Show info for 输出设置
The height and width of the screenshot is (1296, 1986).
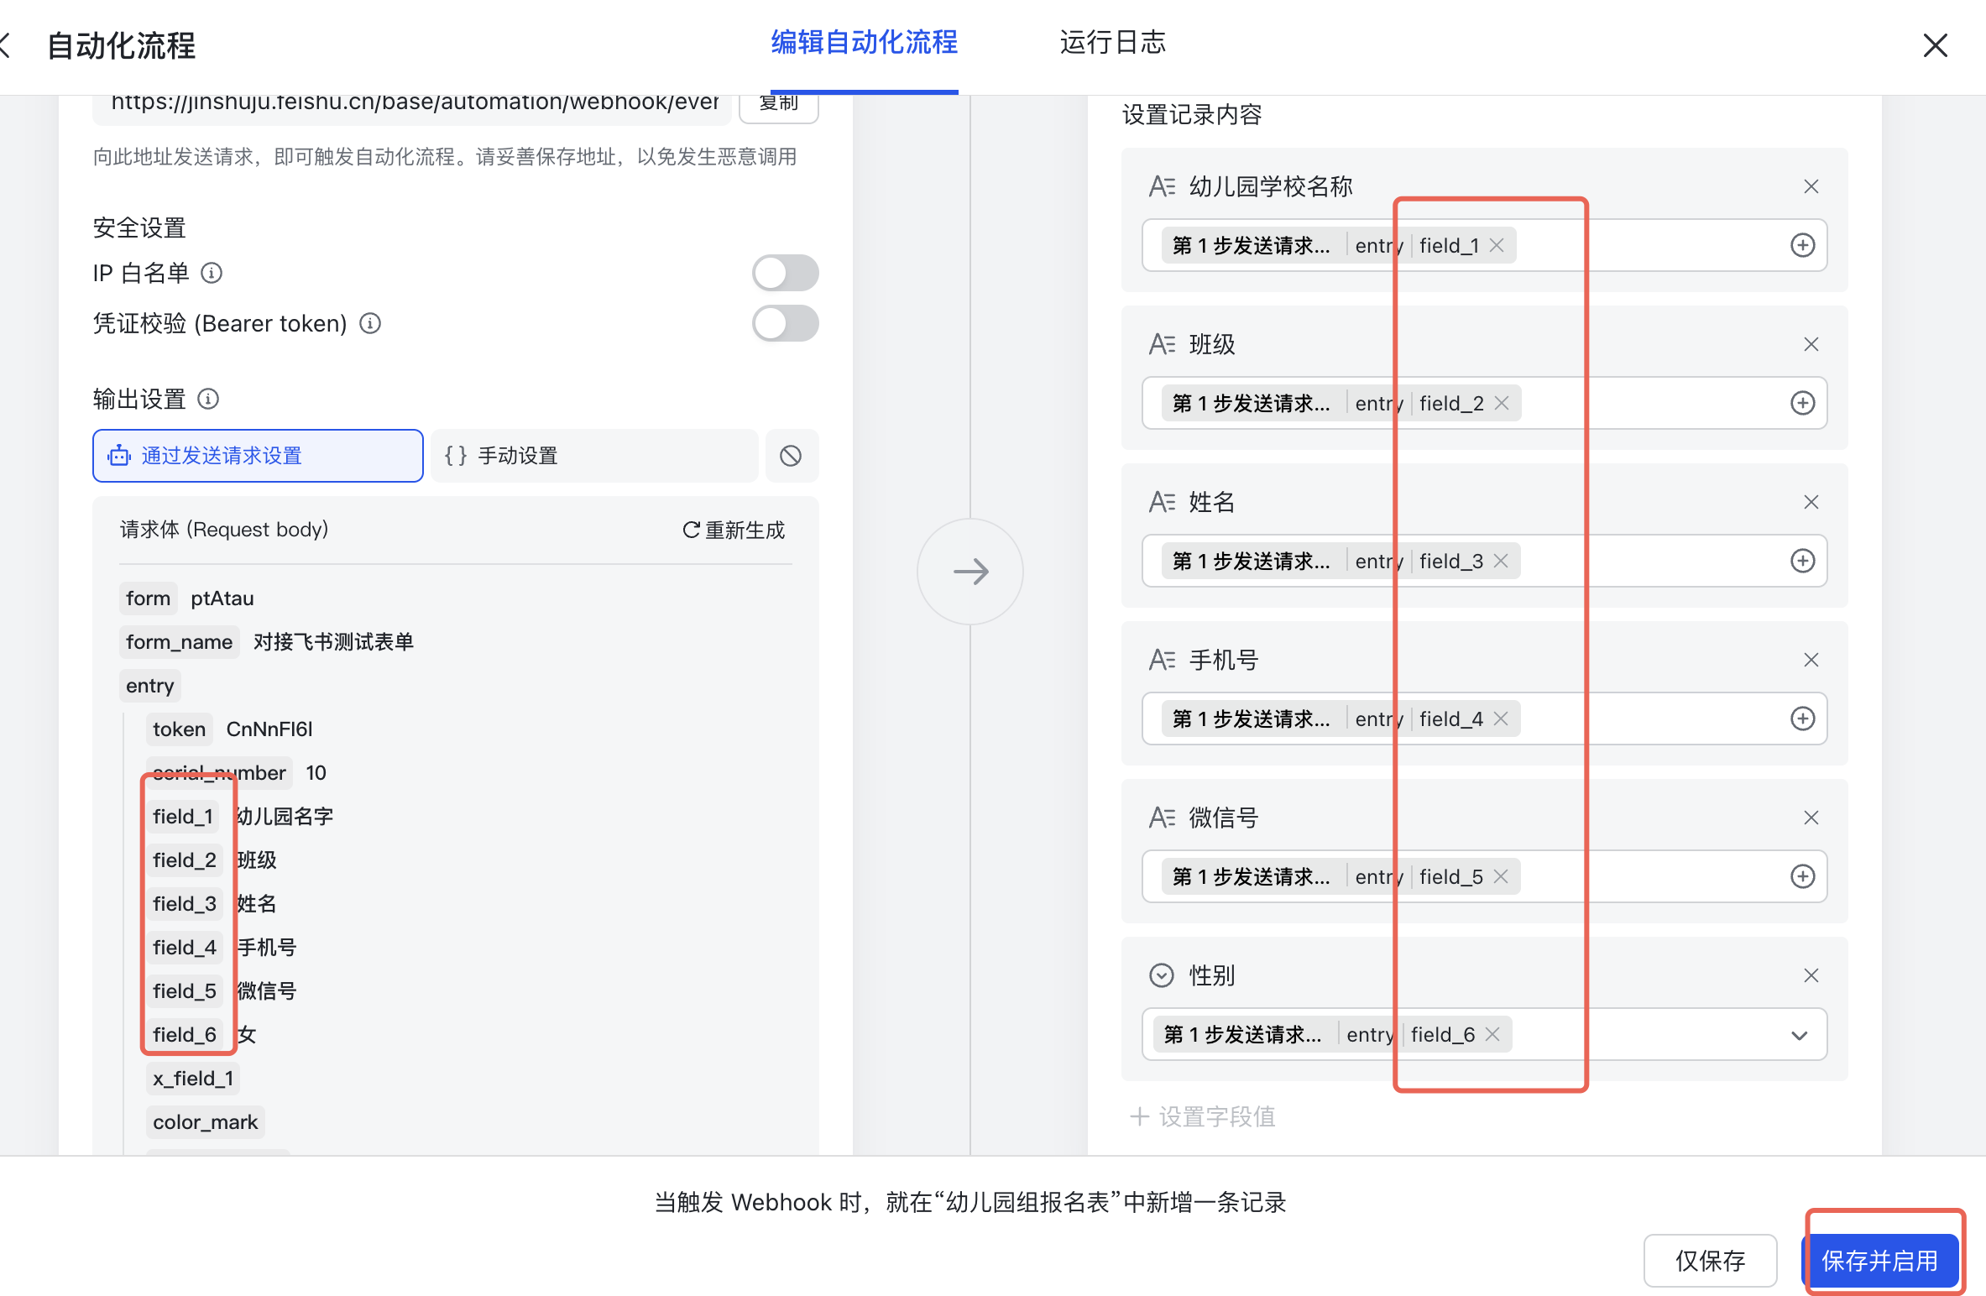(x=208, y=399)
